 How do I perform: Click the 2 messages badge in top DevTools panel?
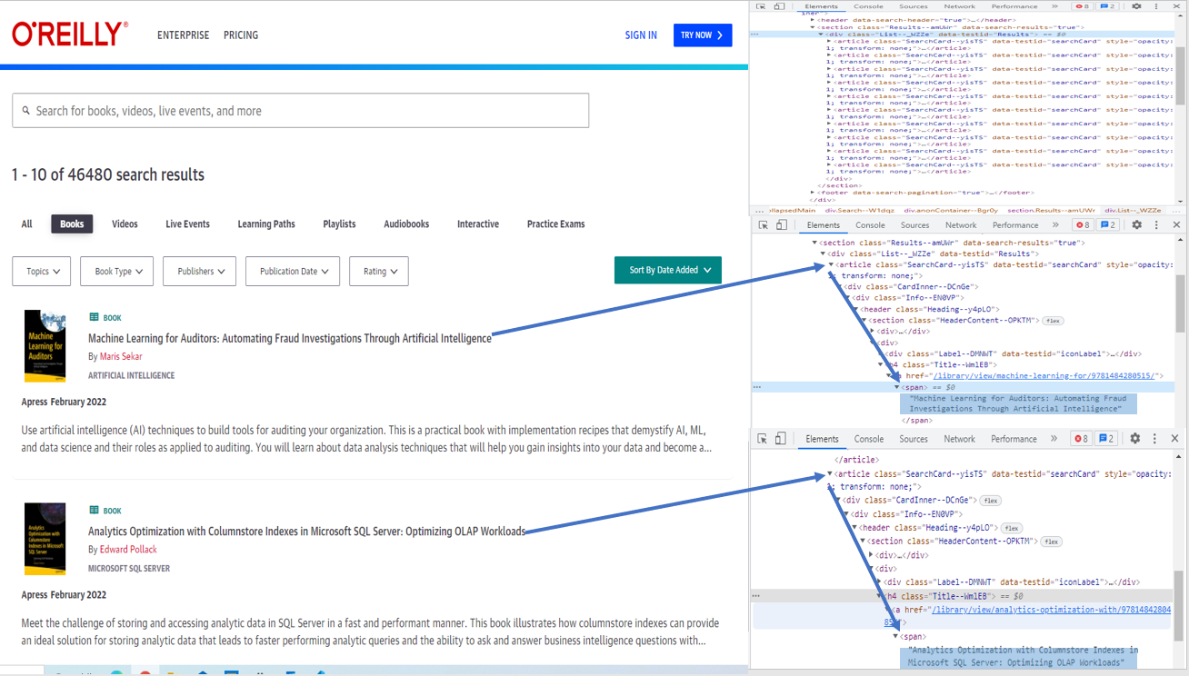coord(1107,6)
